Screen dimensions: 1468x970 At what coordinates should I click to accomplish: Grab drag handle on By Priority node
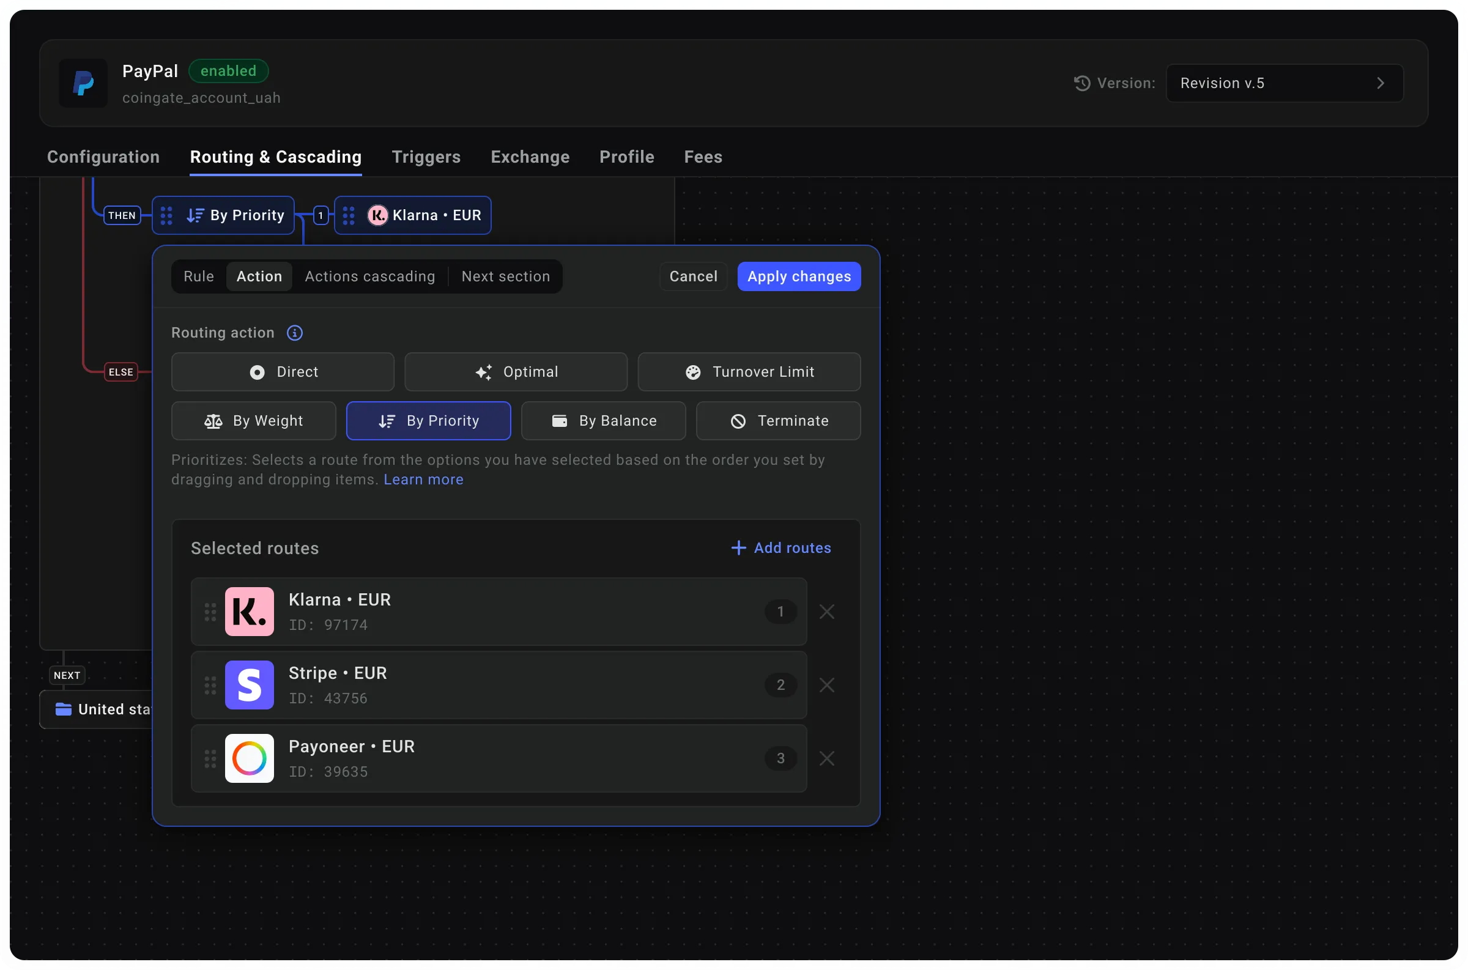click(166, 215)
